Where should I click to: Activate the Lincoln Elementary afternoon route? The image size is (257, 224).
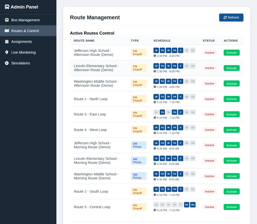coord(231,68)
